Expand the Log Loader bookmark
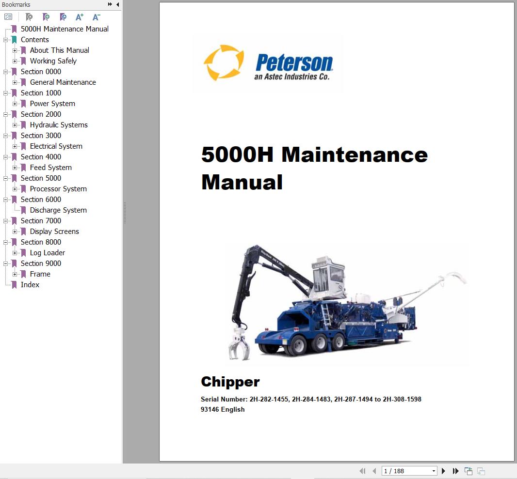The image size is (517, 479). (15, 253)
